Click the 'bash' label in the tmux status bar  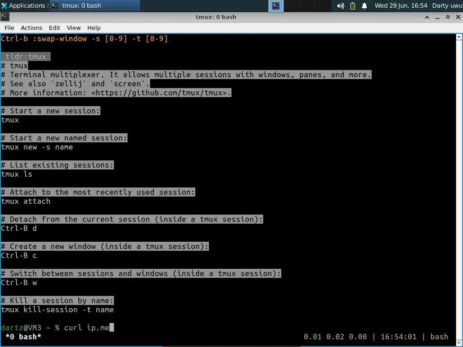click(x=439, y=337)
